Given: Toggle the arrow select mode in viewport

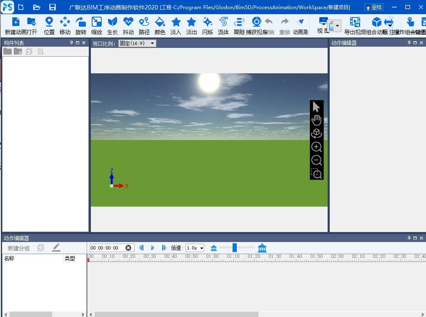Looking at the screenshot, I should pos(316,107).
